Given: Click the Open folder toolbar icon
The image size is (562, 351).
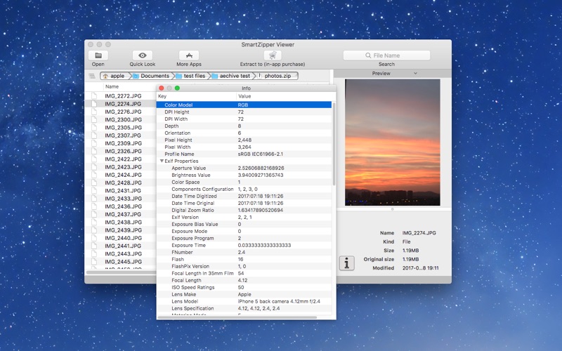Looking at the screenshot, I should (x=98, y=55).
